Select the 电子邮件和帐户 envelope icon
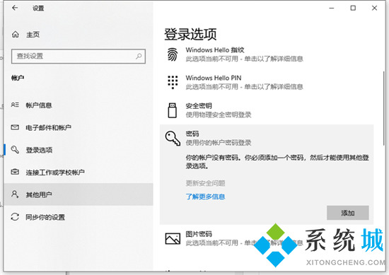 (x=15, y=127)
